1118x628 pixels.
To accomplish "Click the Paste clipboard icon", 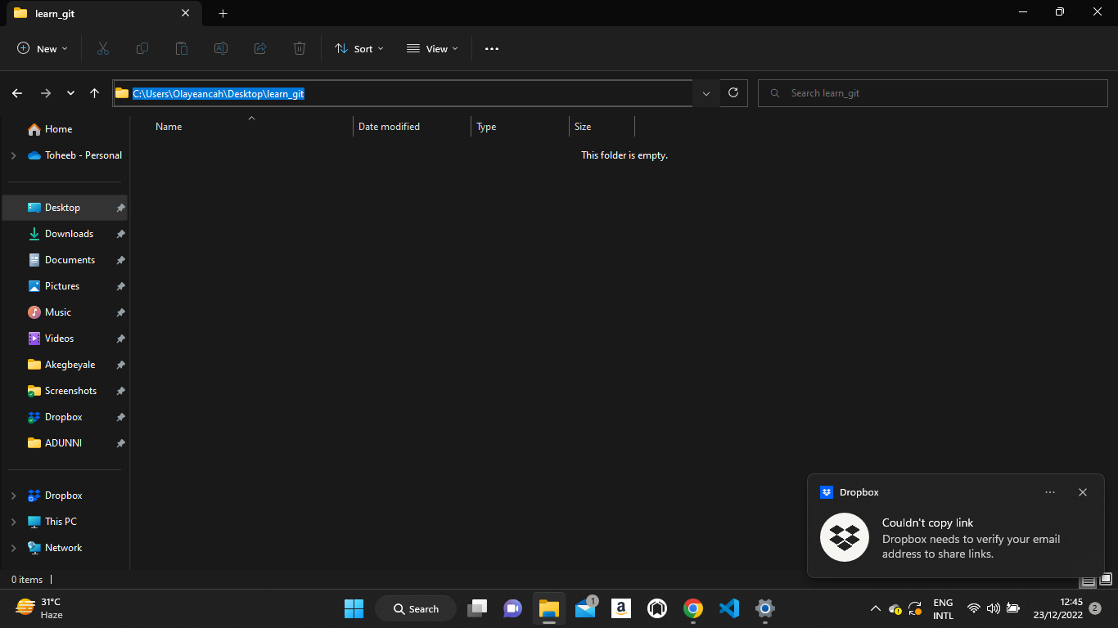I will pos(182,49).
